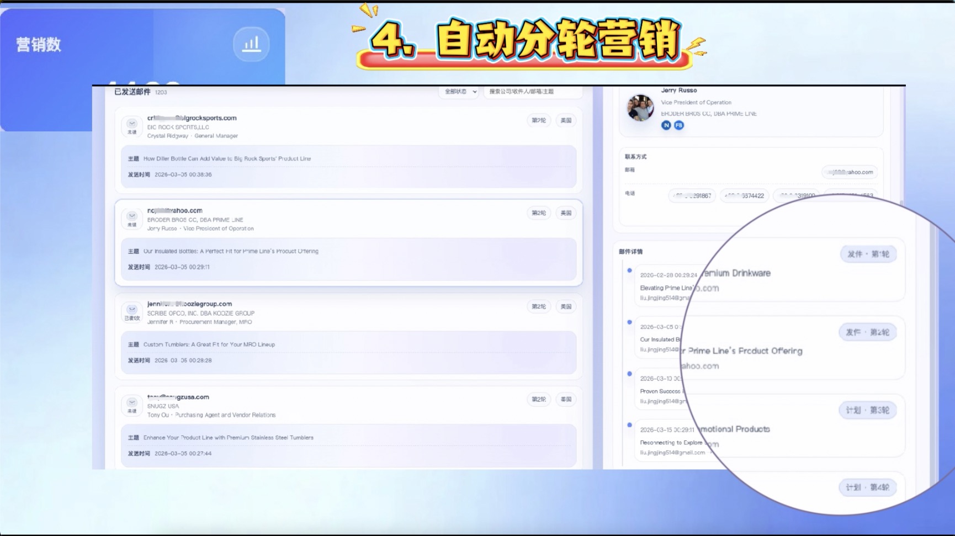Open Jerry Russo's Facebook FB badge
955x536 pixels.
(x=679, y=125)
